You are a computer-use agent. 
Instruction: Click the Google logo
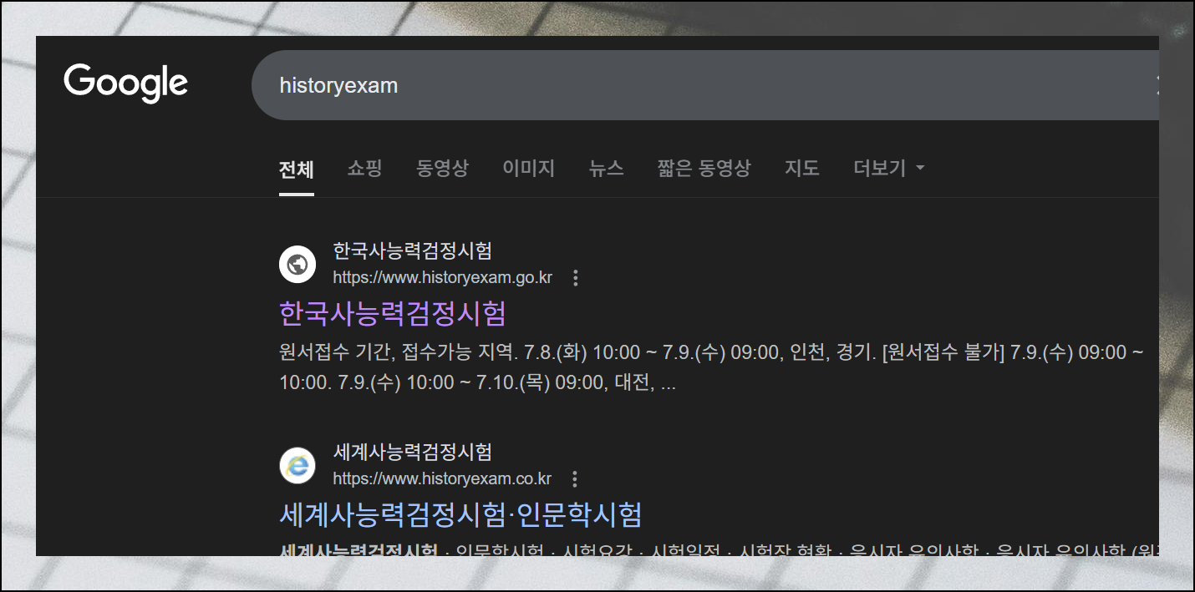click(126, 83)
